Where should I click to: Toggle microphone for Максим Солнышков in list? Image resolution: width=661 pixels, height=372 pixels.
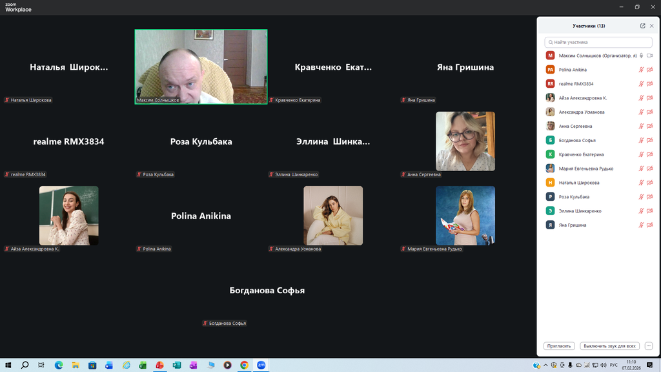(641, 56)
